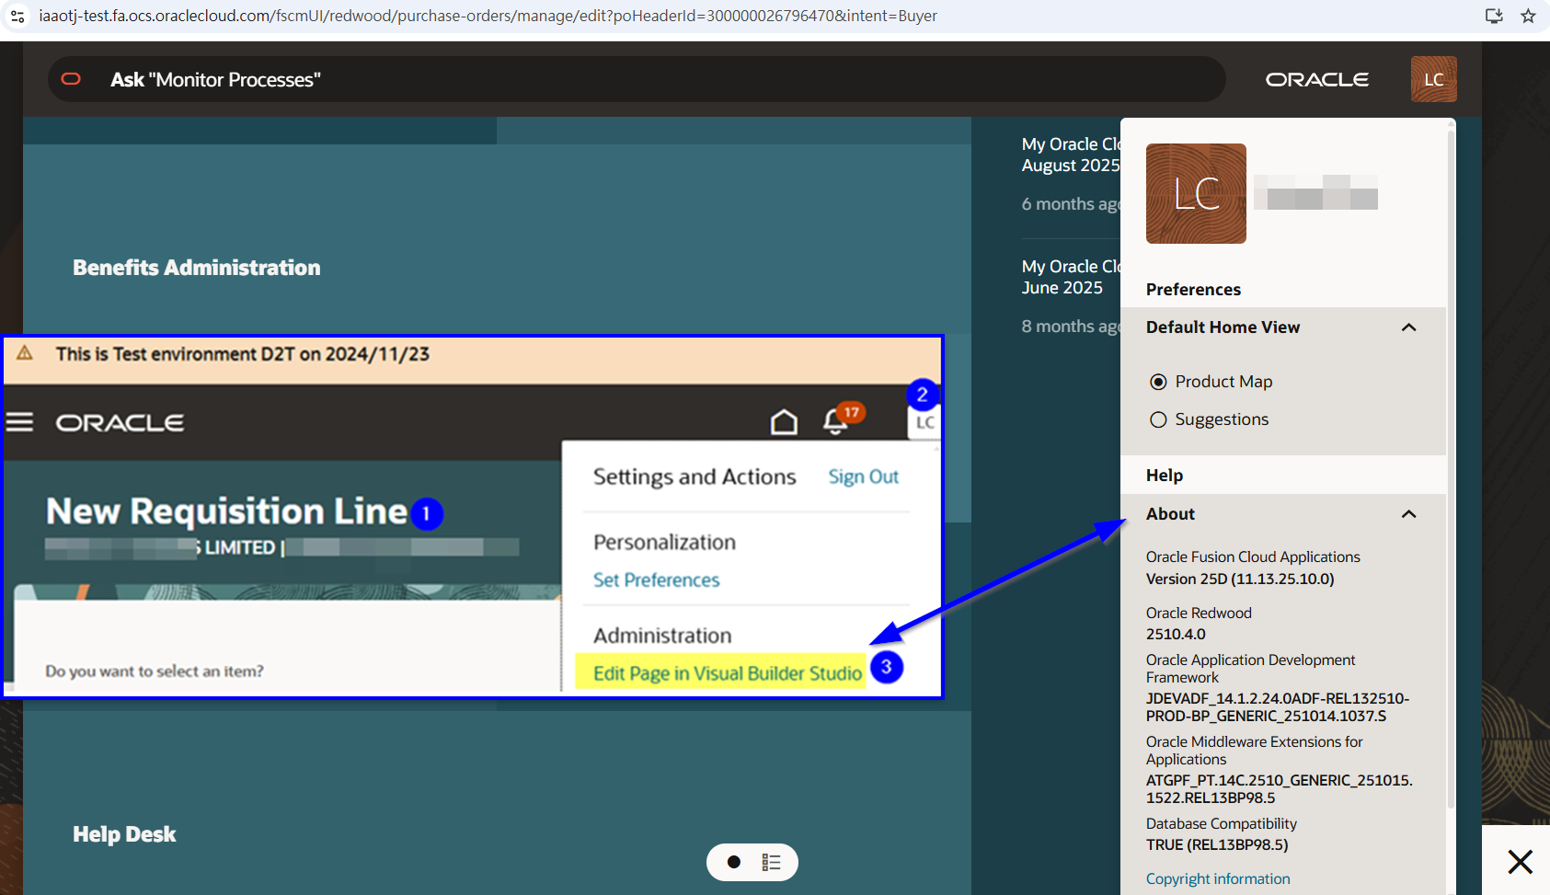Click the install app icon in address bar

[1494, 16]
